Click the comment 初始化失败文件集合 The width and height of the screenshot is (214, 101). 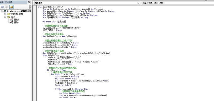point(53,34)
